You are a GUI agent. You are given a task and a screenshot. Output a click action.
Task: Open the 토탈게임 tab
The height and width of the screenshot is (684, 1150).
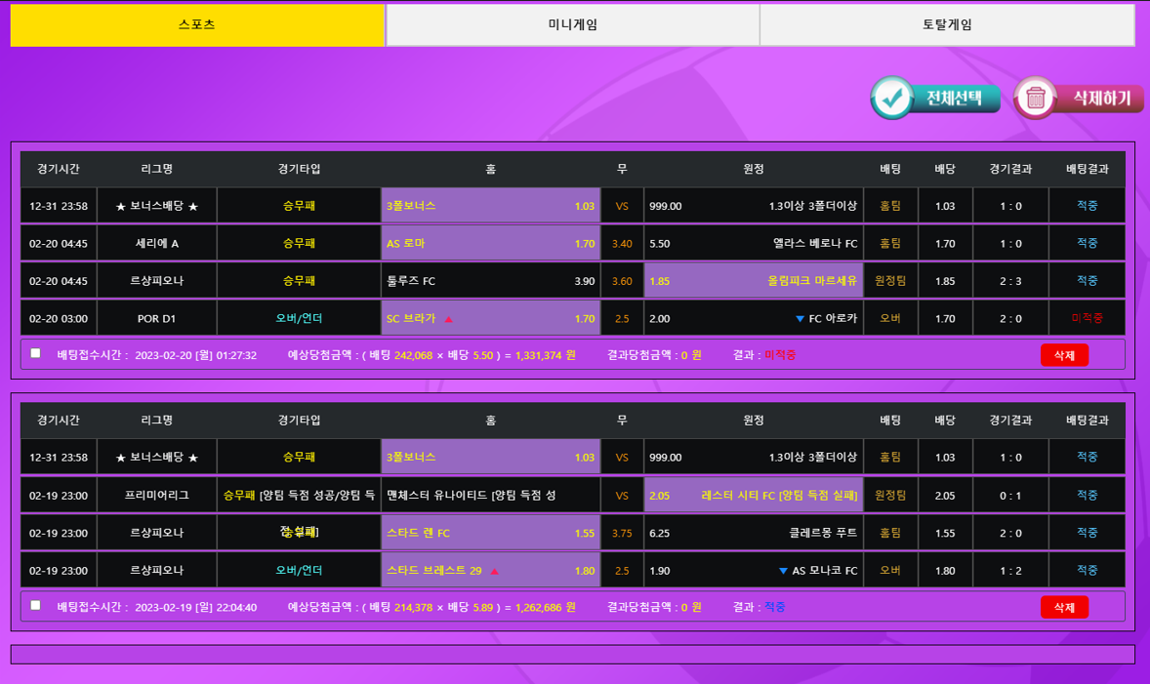point(947,24)
